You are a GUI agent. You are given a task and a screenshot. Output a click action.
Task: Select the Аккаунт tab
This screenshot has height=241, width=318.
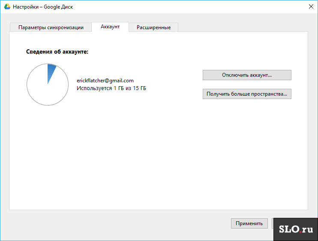coord(110,27)
